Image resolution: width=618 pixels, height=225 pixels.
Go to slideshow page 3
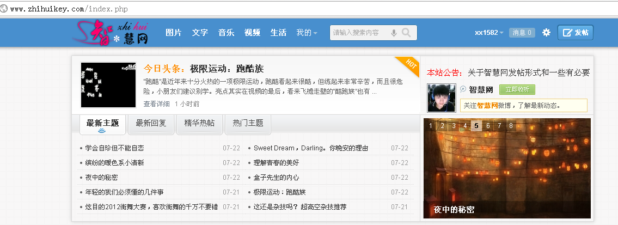tap(454, 126)
